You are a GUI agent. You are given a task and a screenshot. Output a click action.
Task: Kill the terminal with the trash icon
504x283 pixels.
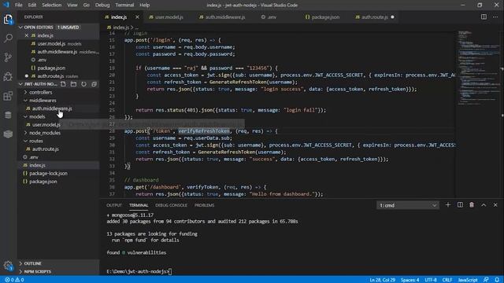point(472,205)
